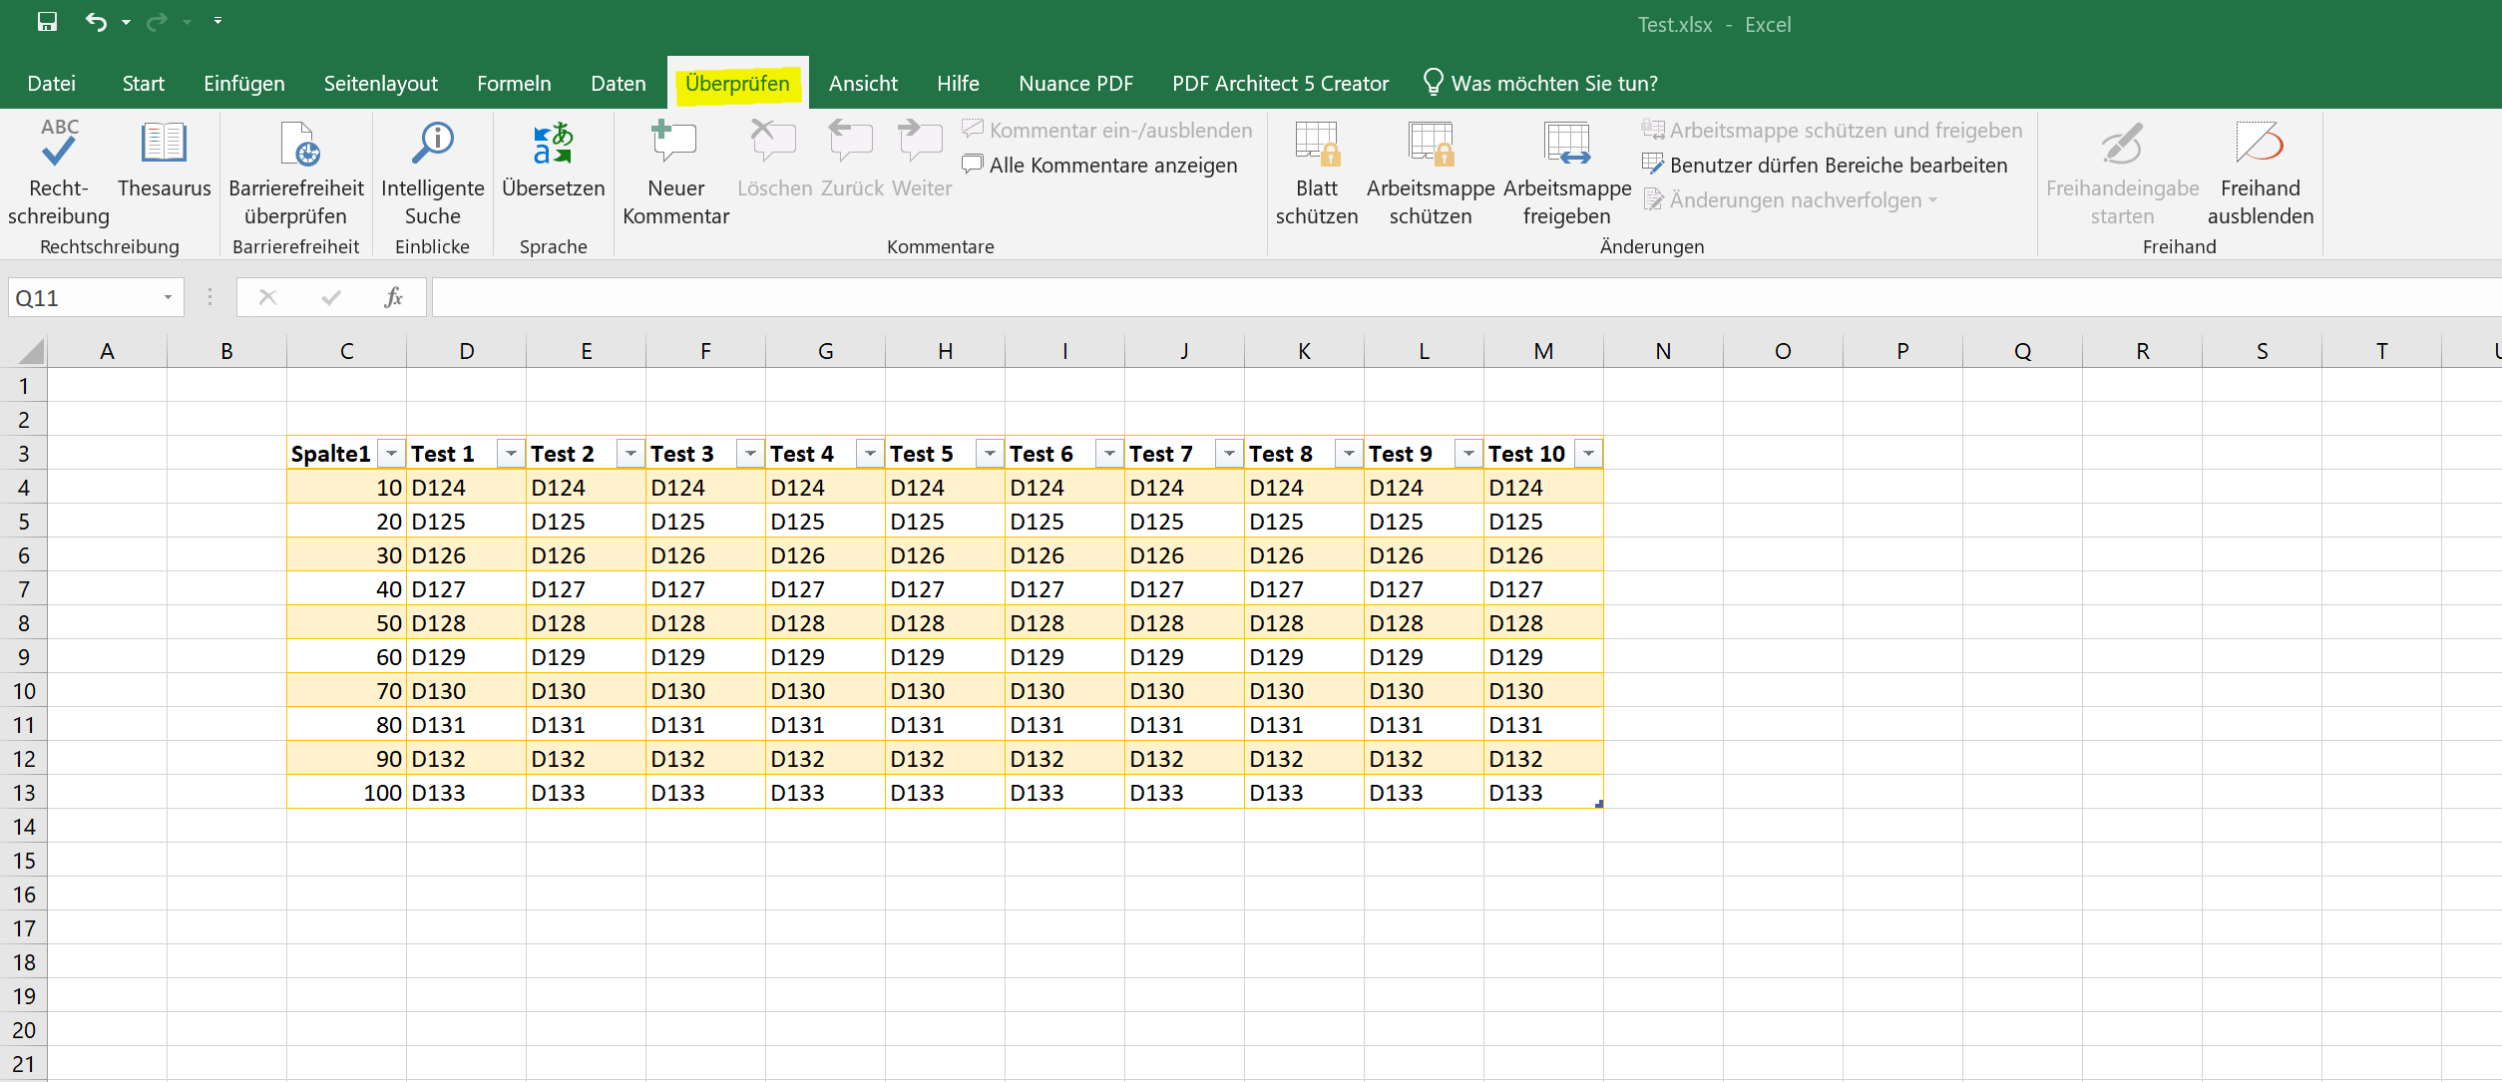Click Benutzer dürfen Bereiche bearbeiten
The height and width of the screenshot is (1082, 2502).
pos(1825,166)
